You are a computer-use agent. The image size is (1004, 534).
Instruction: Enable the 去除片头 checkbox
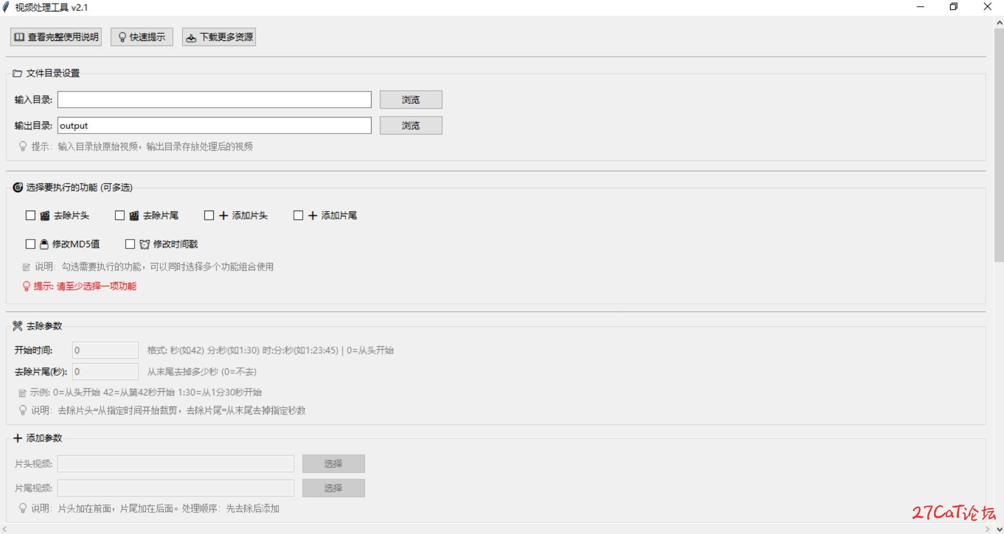31,215
